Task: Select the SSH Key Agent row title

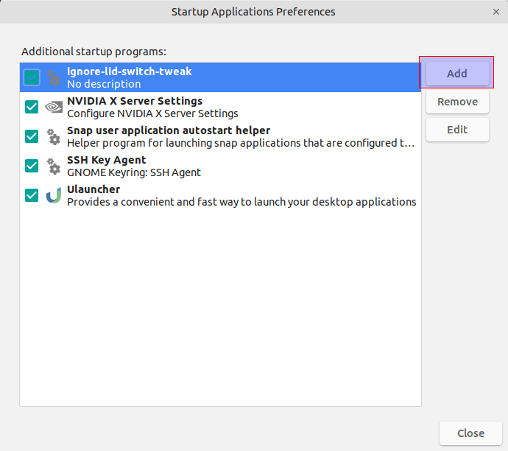Action: [107, 160]
